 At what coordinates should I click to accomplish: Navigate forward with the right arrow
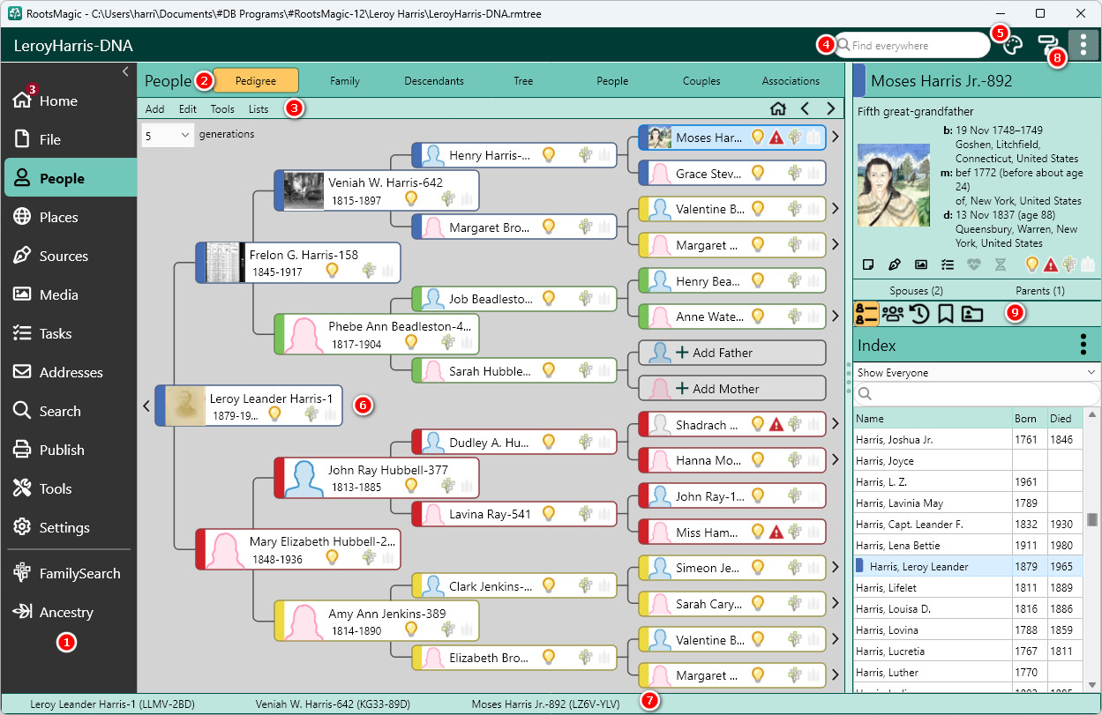point(830,108)
